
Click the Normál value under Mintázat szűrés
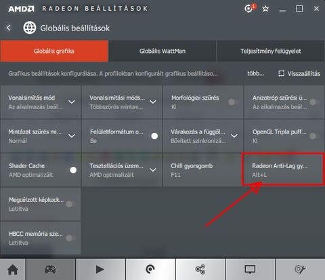click(x=18, y=141)
